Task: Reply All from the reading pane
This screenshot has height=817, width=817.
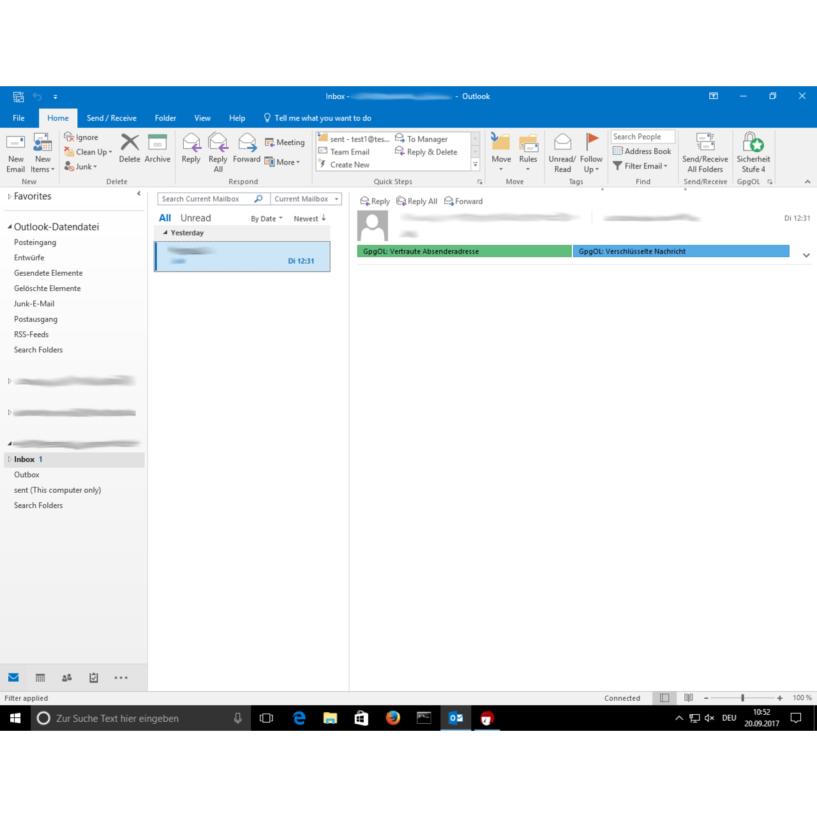Action: pos(417,201)
